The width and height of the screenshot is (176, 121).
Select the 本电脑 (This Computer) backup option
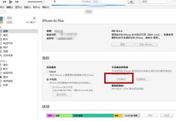pos(48,79)
